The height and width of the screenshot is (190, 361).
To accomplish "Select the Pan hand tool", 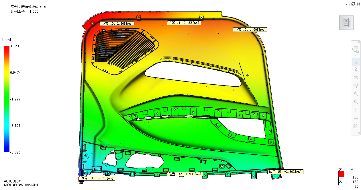I will [x=356, y=78].
